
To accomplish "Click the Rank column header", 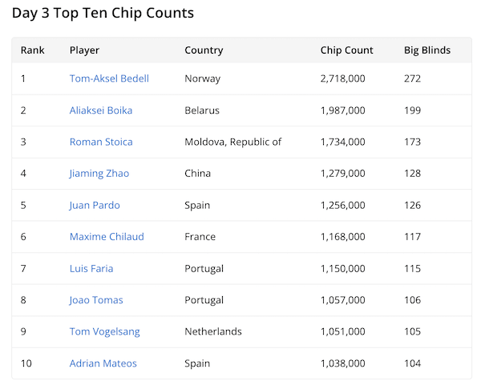I will tap(33, 50).
